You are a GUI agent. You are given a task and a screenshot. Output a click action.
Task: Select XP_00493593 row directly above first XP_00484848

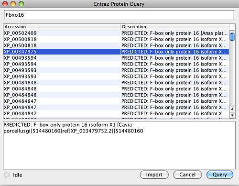tap(116, 77)
